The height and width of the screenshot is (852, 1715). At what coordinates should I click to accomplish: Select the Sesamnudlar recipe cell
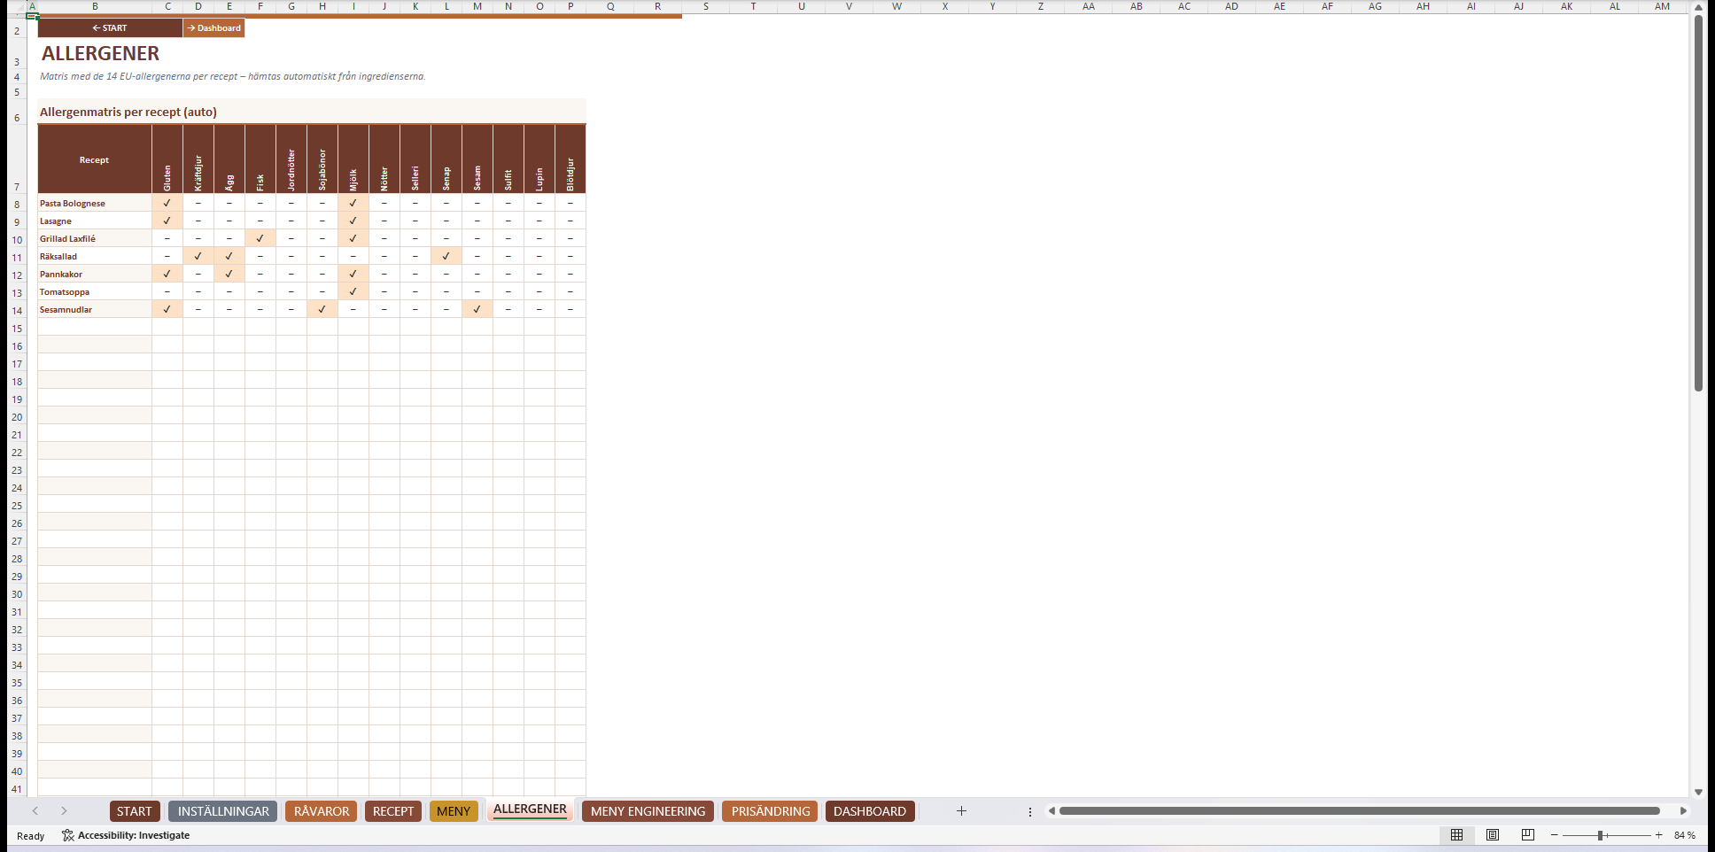95,309
